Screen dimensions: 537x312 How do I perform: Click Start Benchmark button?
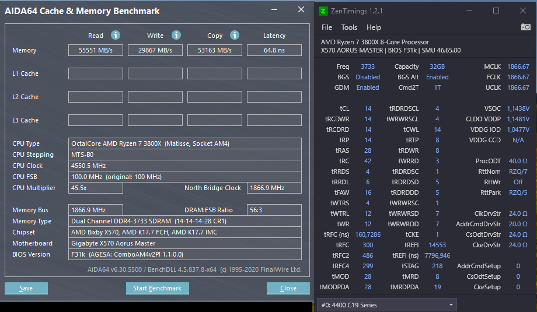[x=157, y=288]
